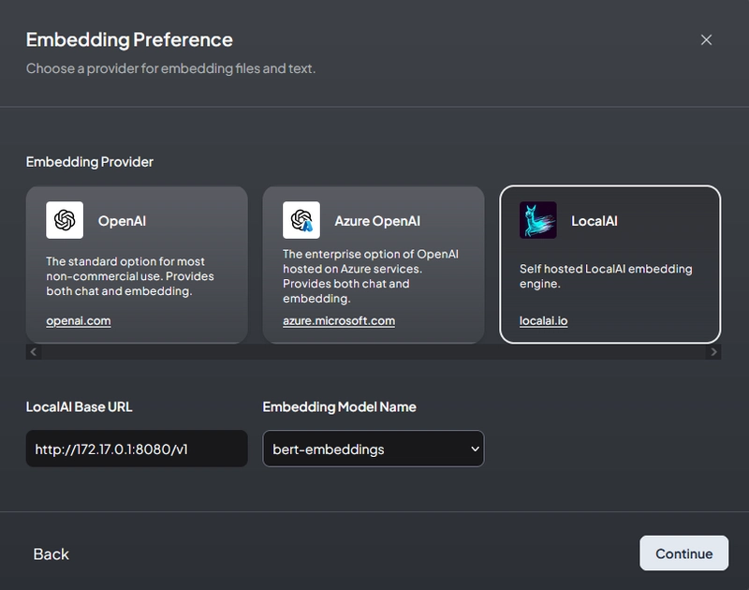
Task: Click 'The enterprise option of OpenAI' description
Action: tap(370, 276)
